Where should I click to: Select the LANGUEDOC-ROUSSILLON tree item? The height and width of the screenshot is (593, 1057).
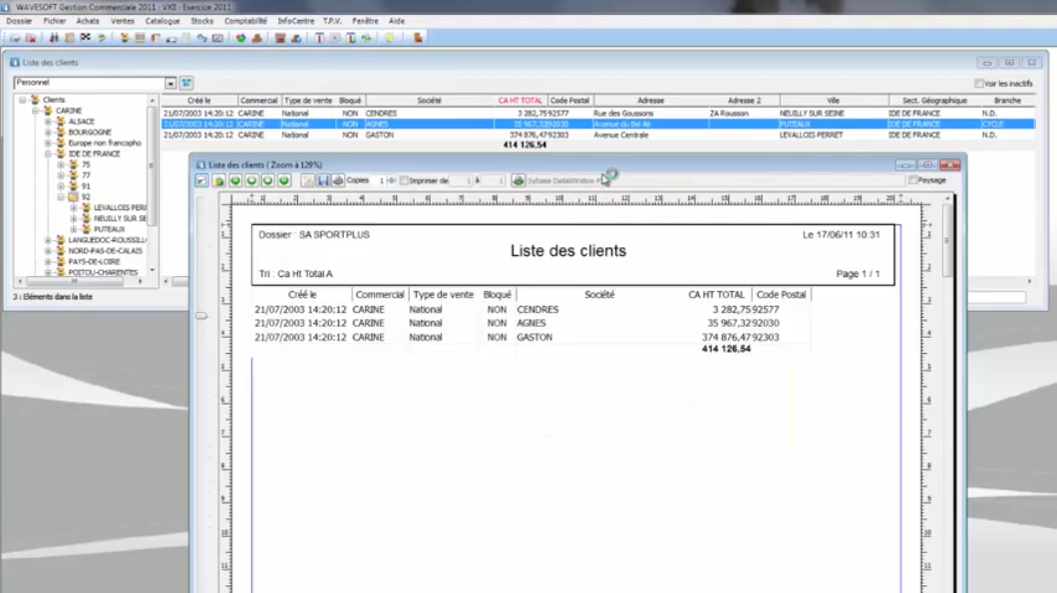[x=107, y=240]
